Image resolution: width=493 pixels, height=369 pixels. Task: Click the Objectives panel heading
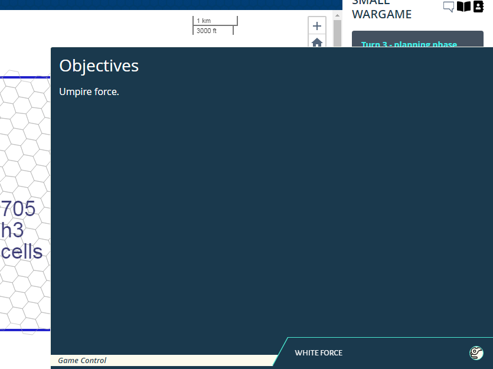pyautogui.click(x=99, y=66)
